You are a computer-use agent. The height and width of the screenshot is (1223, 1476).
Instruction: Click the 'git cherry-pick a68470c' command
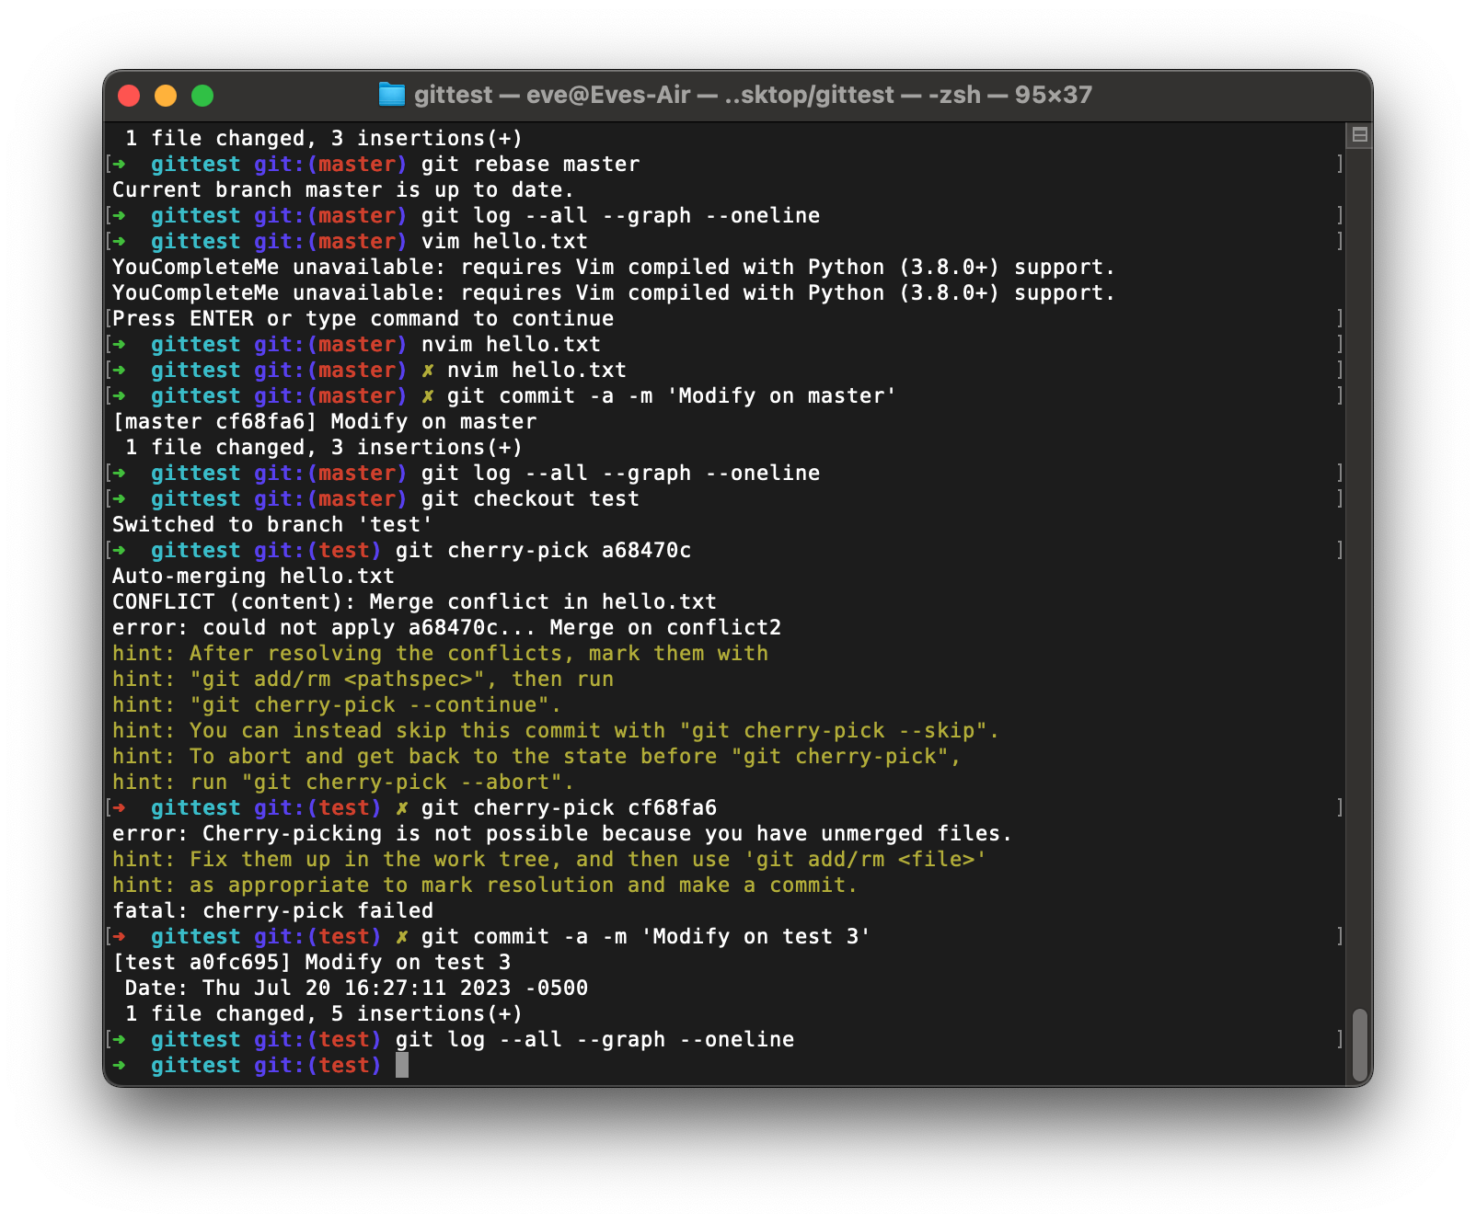(543, 551)
